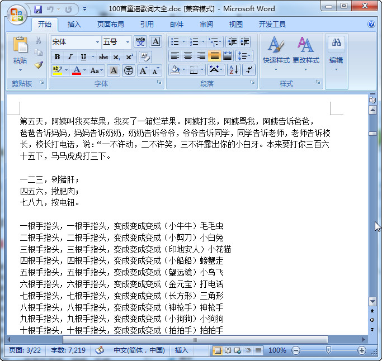Click the Save icon in quick access toolbar
This screenshot has height=361, width=382.
[x=38, y=9]
